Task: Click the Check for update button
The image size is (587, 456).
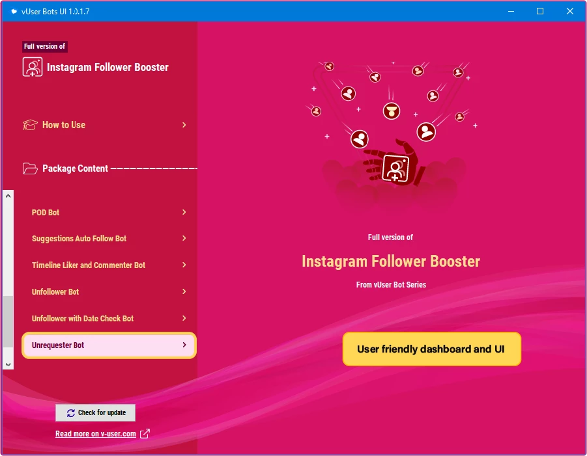Action: [96, 412]
